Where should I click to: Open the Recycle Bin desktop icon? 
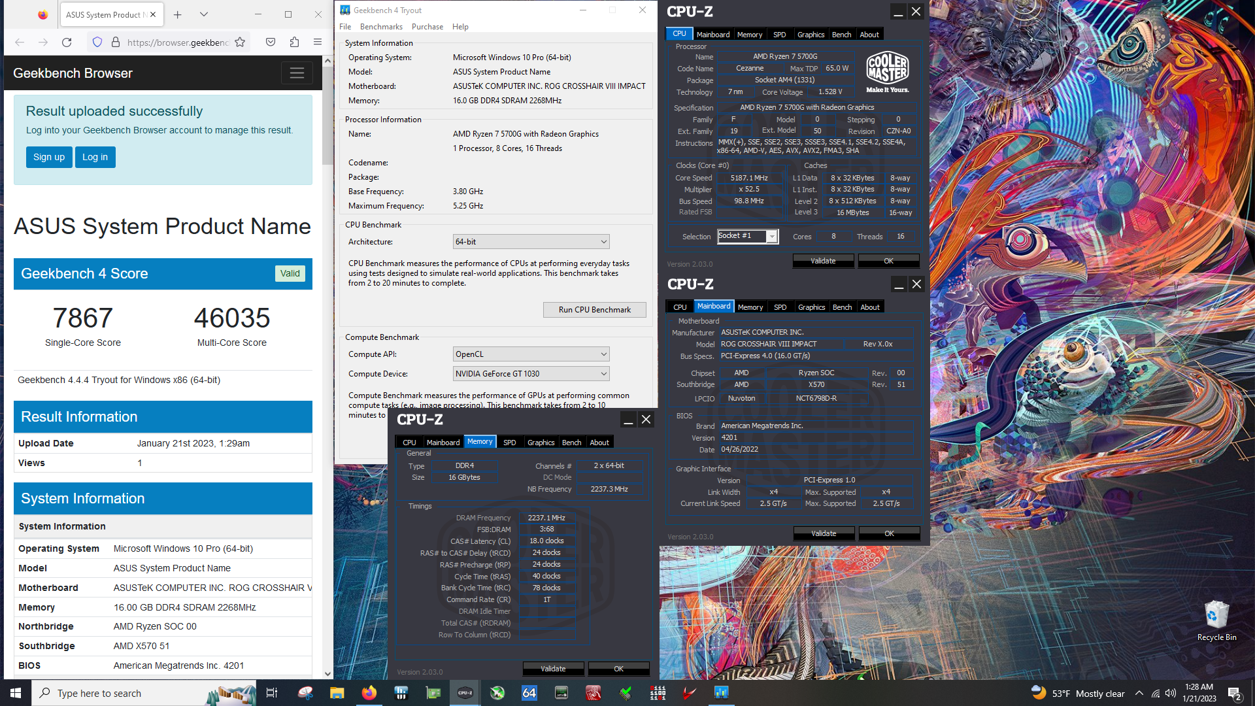pos(1216,620)
